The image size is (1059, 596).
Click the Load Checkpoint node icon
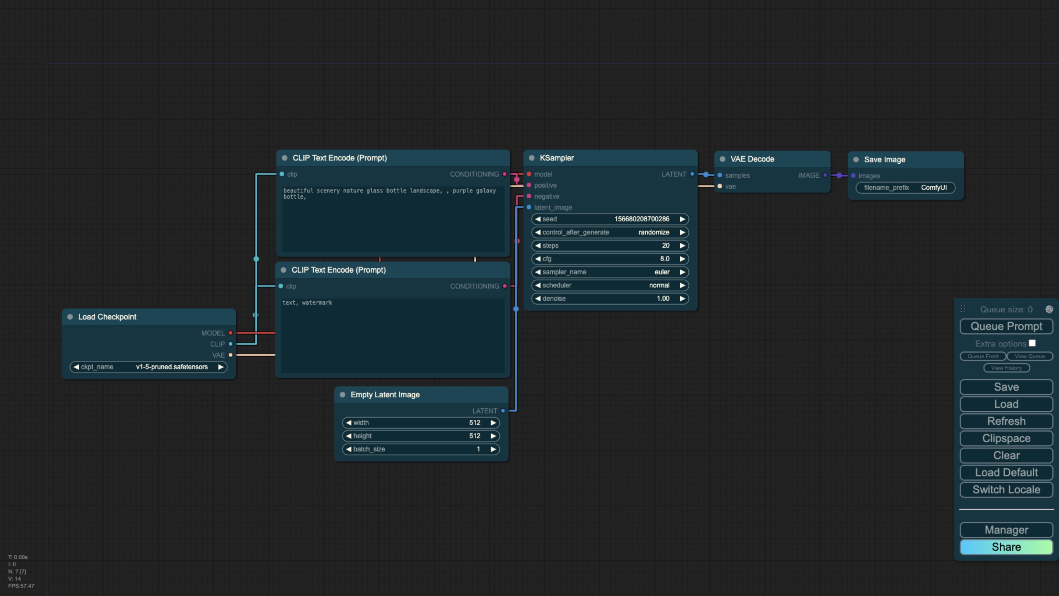pos(71,316)
